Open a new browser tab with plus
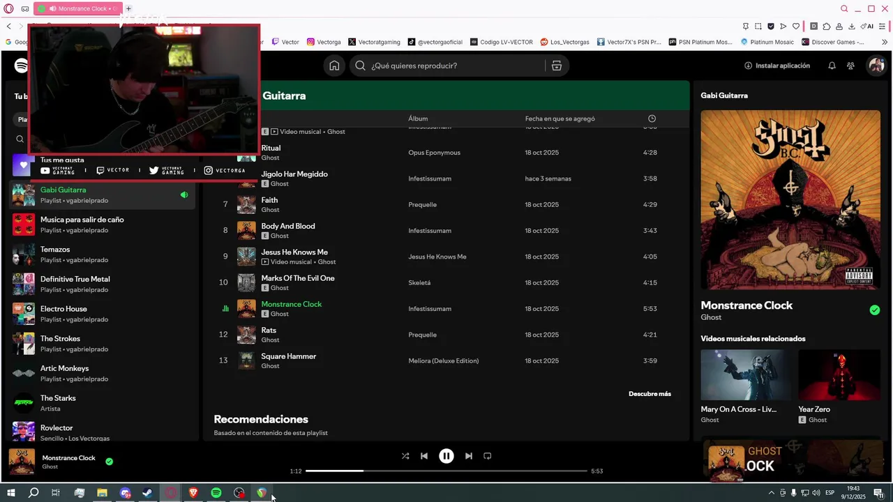The height and width of the screenshot is (502, 893). (128, 8)
